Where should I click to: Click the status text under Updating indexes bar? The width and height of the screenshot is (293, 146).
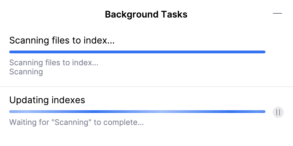(77, 123)
